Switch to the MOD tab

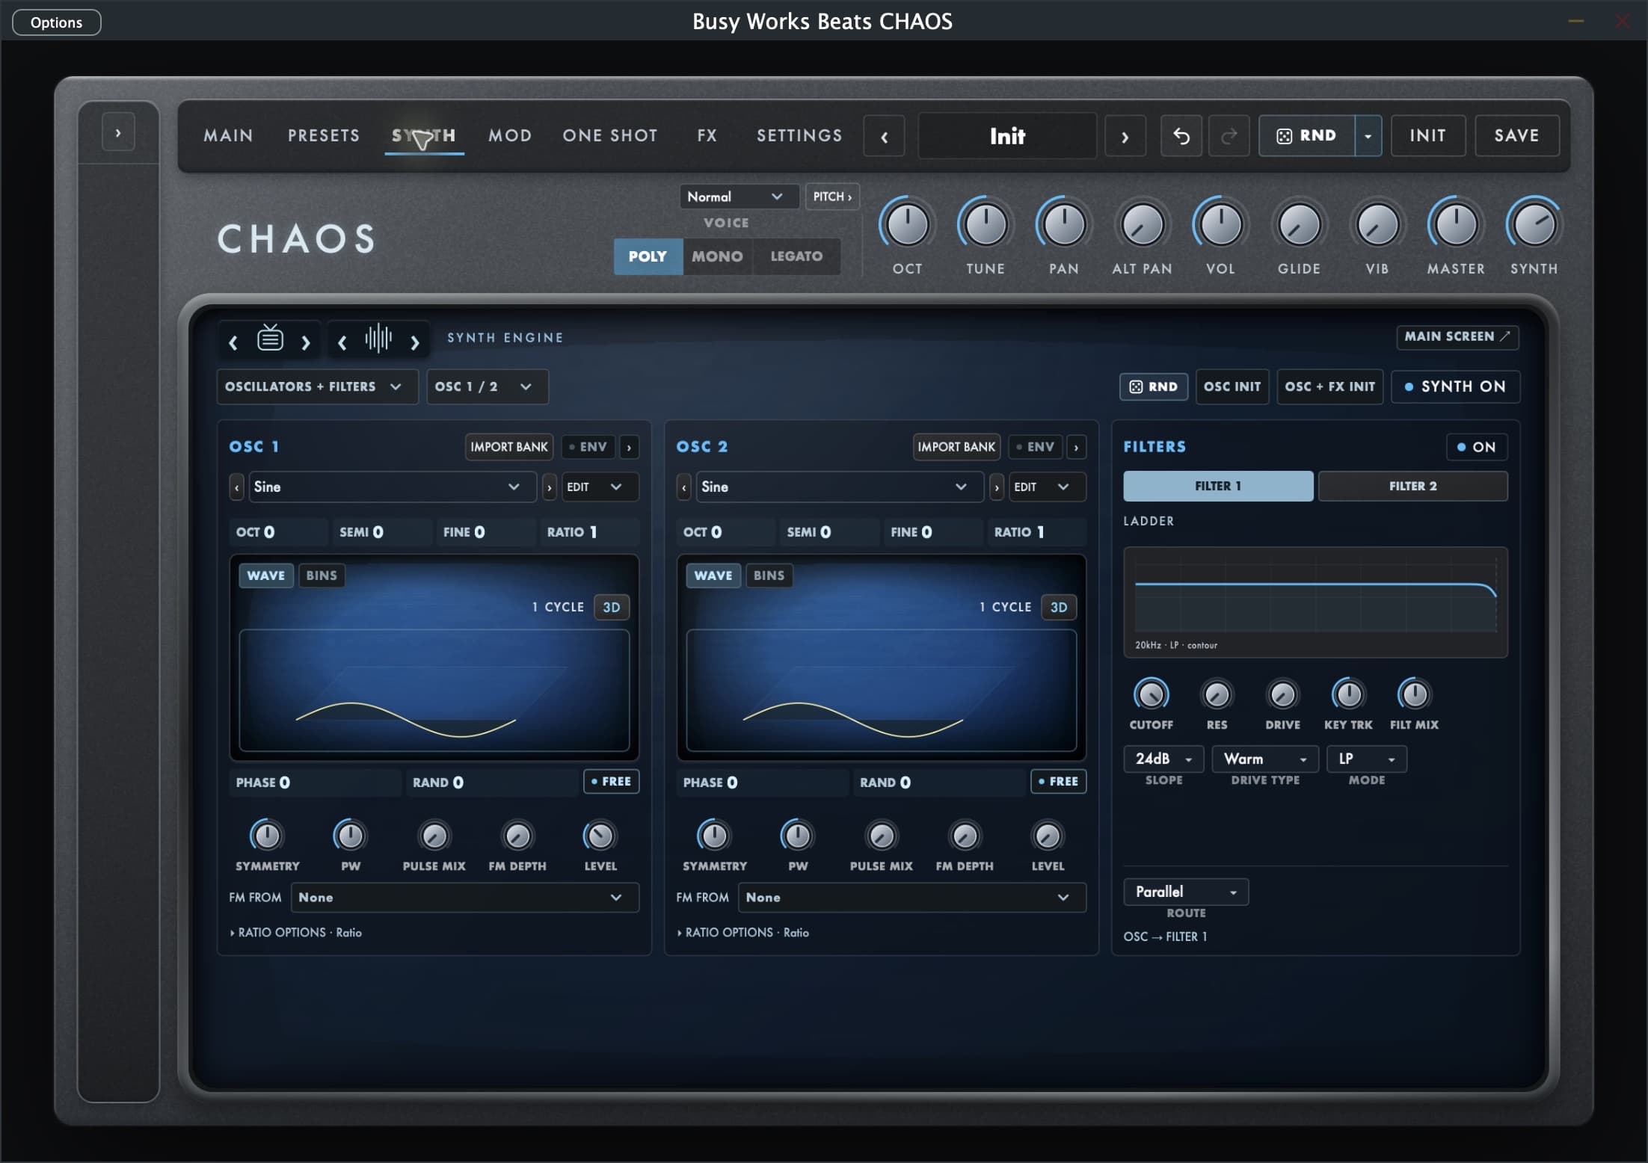click(510, 135)
